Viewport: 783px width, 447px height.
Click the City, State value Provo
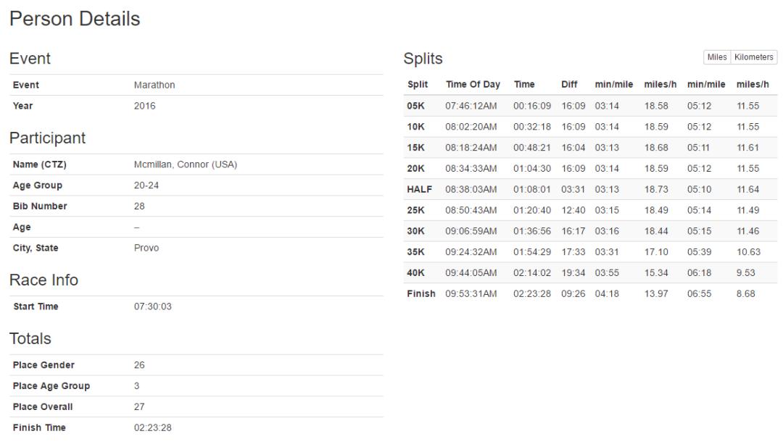point(146,248)
